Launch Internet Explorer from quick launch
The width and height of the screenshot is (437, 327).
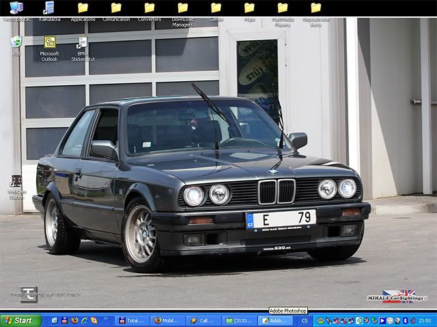pyautogui.click(x=84, y=321)
